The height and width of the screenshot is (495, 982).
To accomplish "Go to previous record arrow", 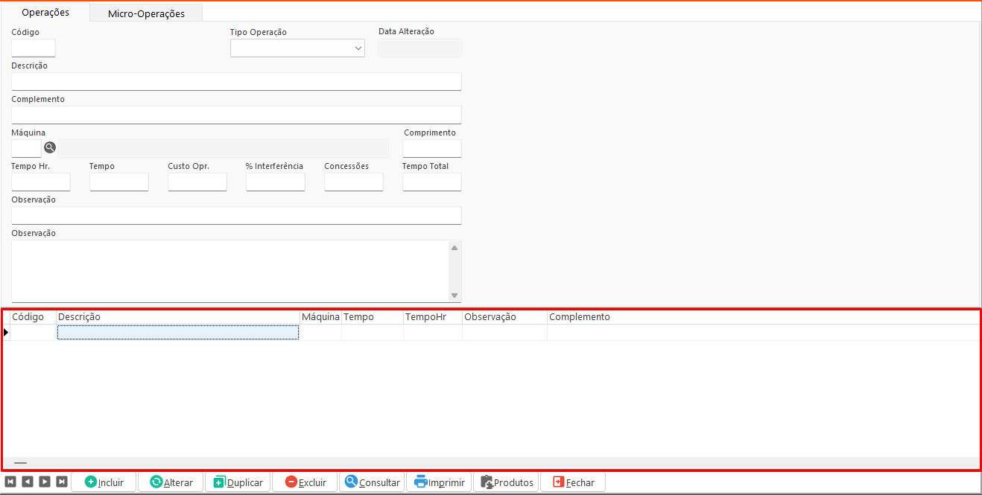I will pos(28,482).
